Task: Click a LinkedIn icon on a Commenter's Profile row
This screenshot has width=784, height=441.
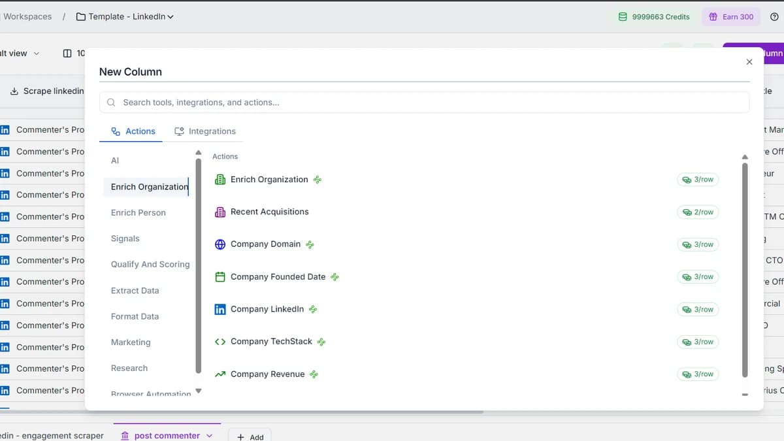Action: [7, 129]
